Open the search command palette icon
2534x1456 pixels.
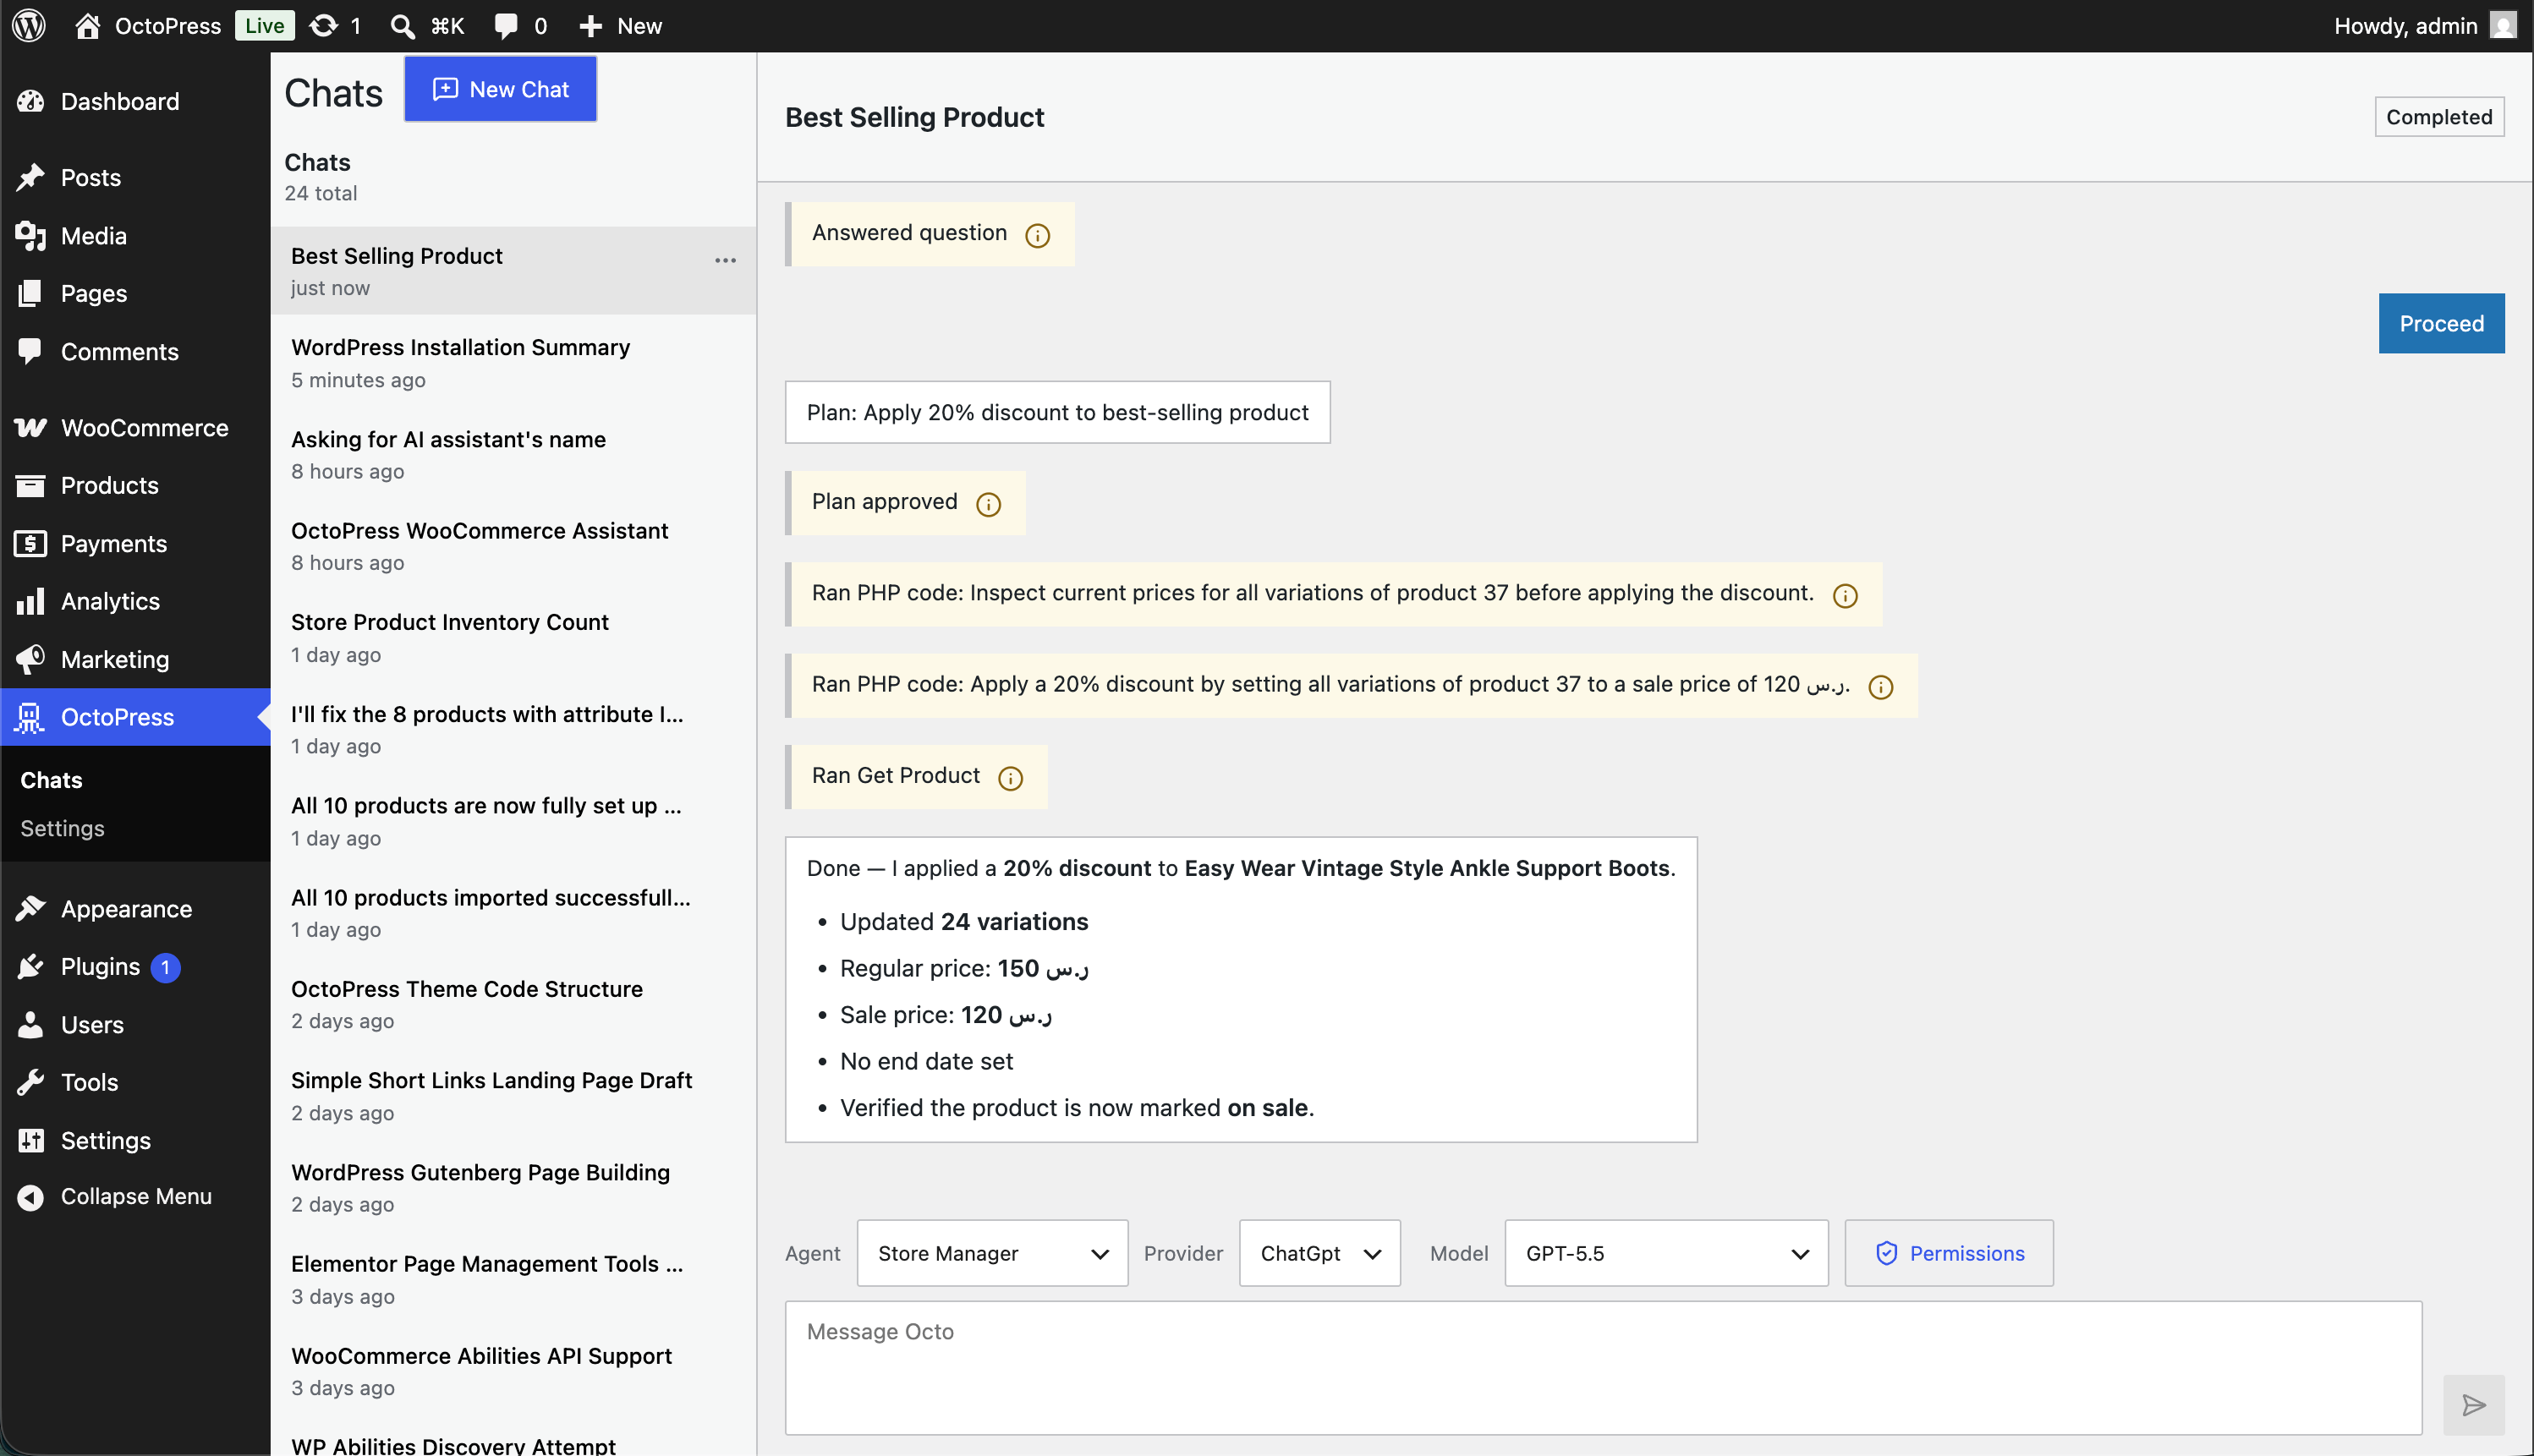pos(402,26)
